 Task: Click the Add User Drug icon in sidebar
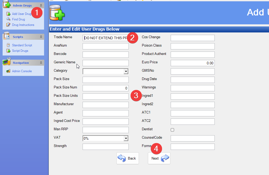click(8, 14)
